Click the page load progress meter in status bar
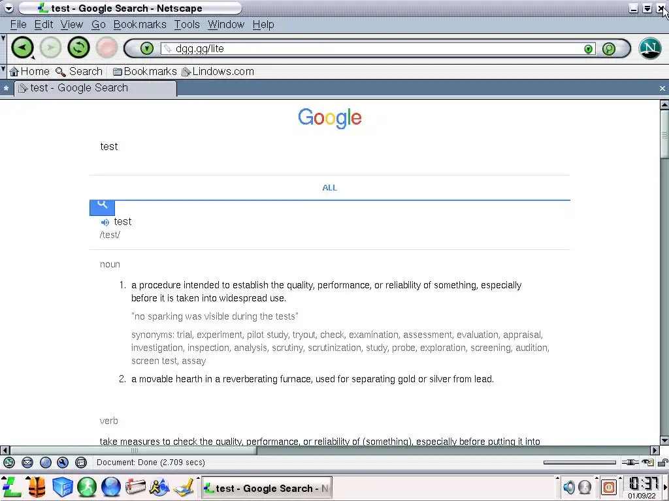Screen dimensions: 669x501 pyautogui.click(x=579, y=463)
